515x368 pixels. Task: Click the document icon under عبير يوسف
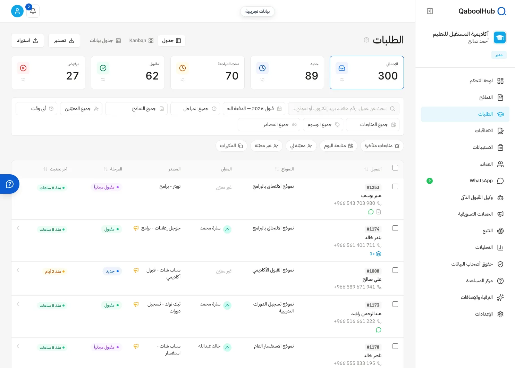(x=379, y=212)
